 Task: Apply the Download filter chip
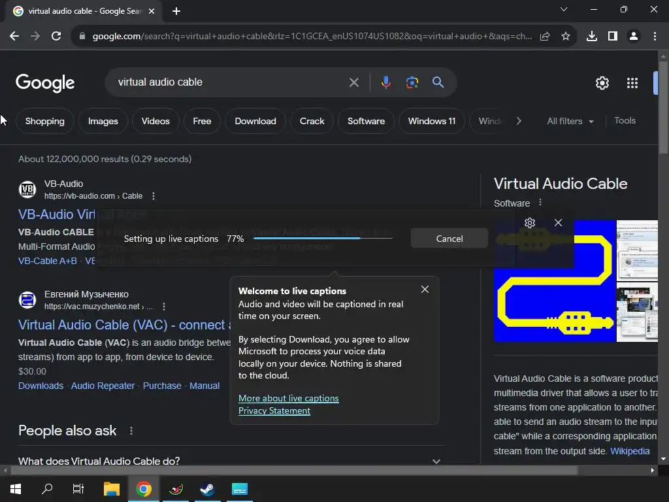click(x=255, y=121)
